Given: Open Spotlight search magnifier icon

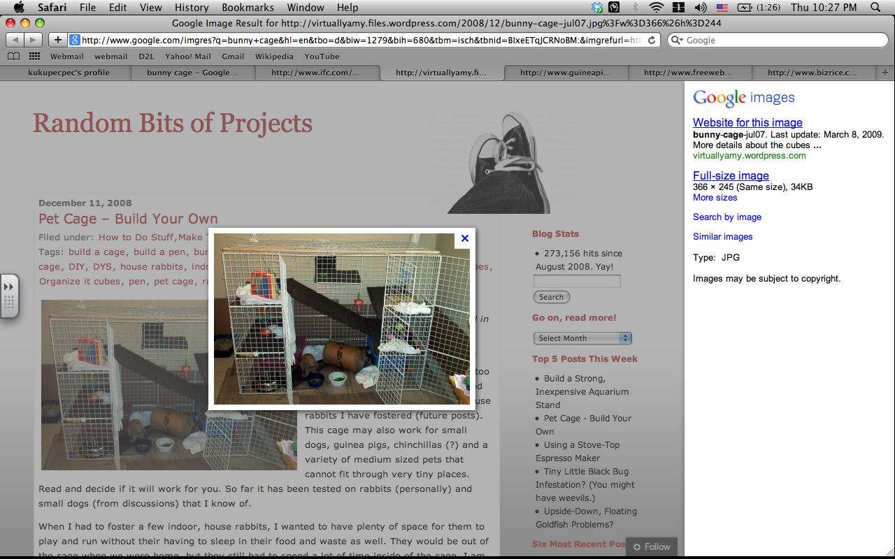Looking at the screenshot, I should (x=876, y=8).
